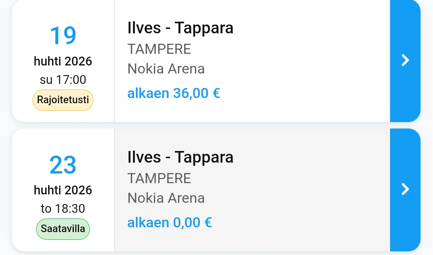Open the Ilves - Tappara title priced 0,00 €
This screenshot has height=255, width=433.
pyautogui.click(x=180, y=157)
